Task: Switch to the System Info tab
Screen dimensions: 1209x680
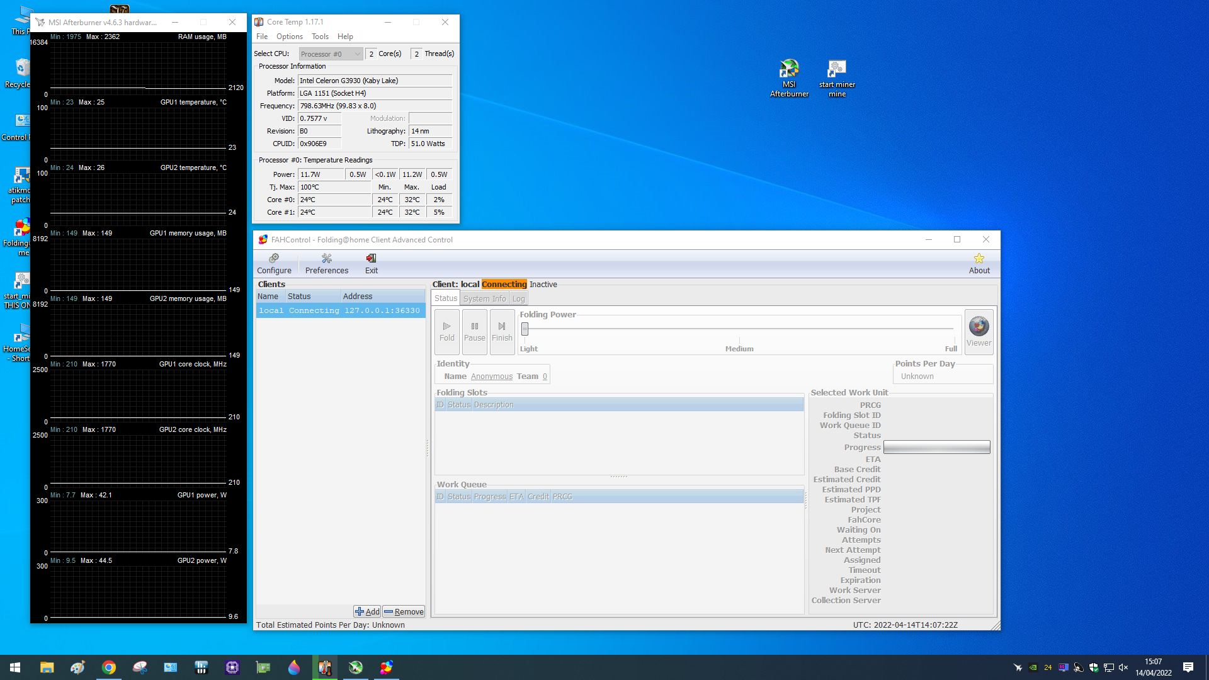Action: click(x=484, y=298)
